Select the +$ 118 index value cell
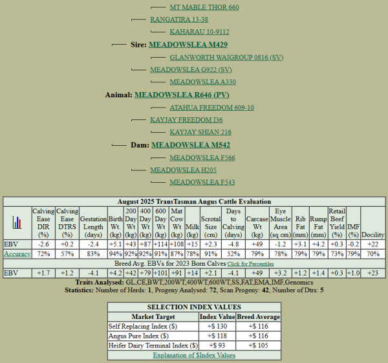The width and height of the screenshot is (388, 363). pos(217,336)
